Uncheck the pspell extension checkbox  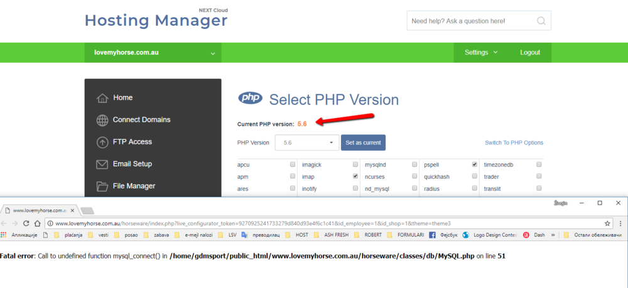(475, 164)
